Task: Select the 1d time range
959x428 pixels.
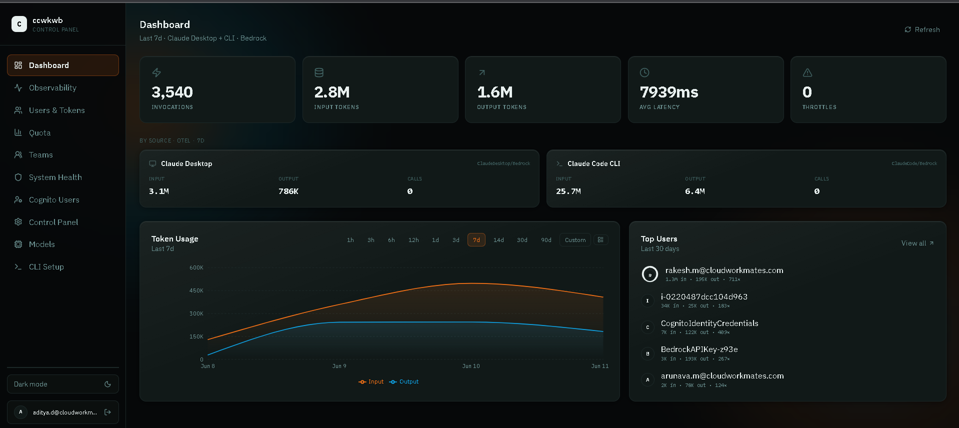Action: point(435,240)
